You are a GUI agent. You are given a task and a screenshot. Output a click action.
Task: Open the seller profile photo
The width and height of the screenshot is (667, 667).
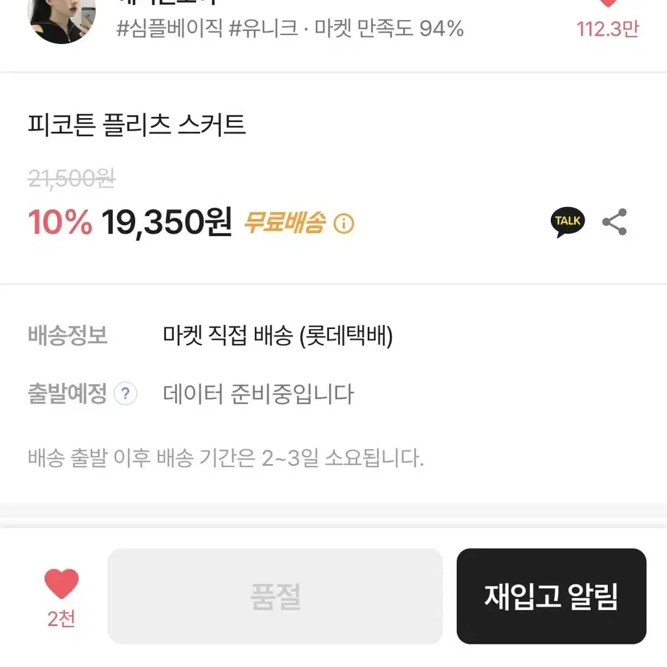pos(62,19)
